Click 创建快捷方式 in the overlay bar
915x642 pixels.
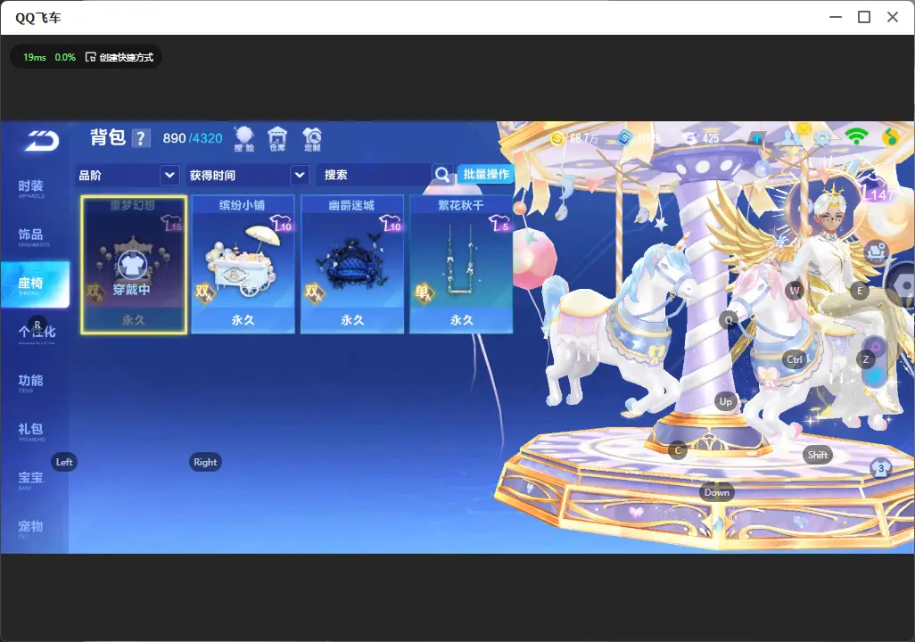(x=126, y=56)
